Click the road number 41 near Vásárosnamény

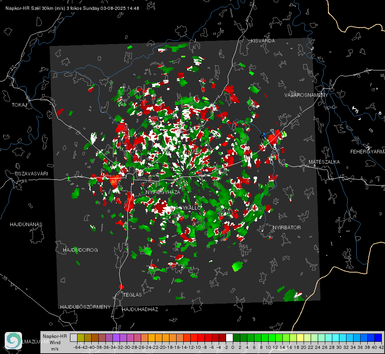click(299, 115)
